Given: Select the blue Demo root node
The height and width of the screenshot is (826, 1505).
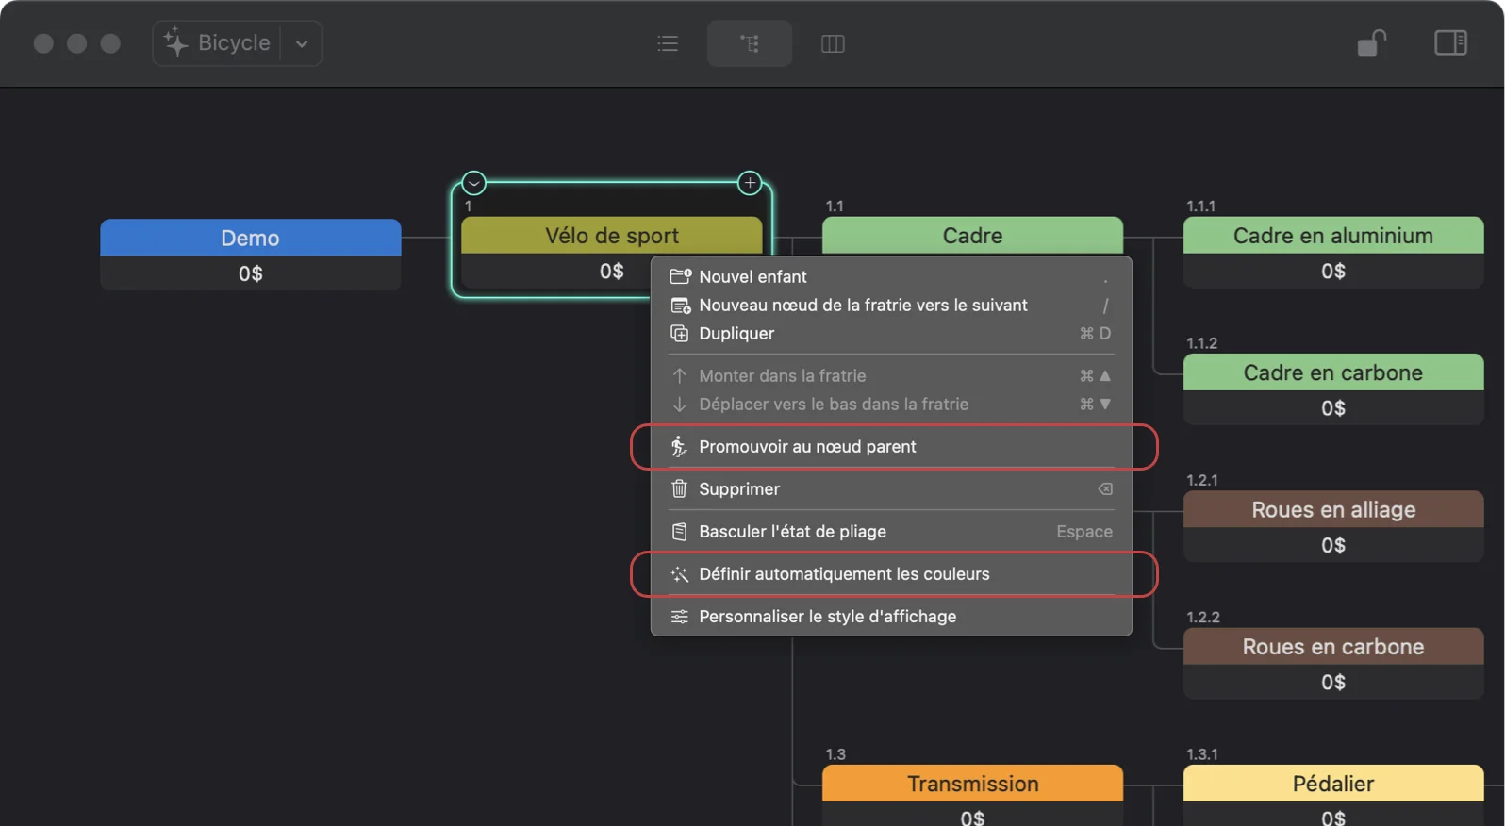Looking at the screenshot, I should tap(250, 238).
